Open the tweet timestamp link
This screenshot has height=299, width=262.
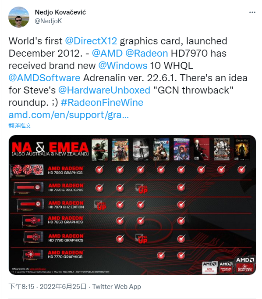click(47, 287)
